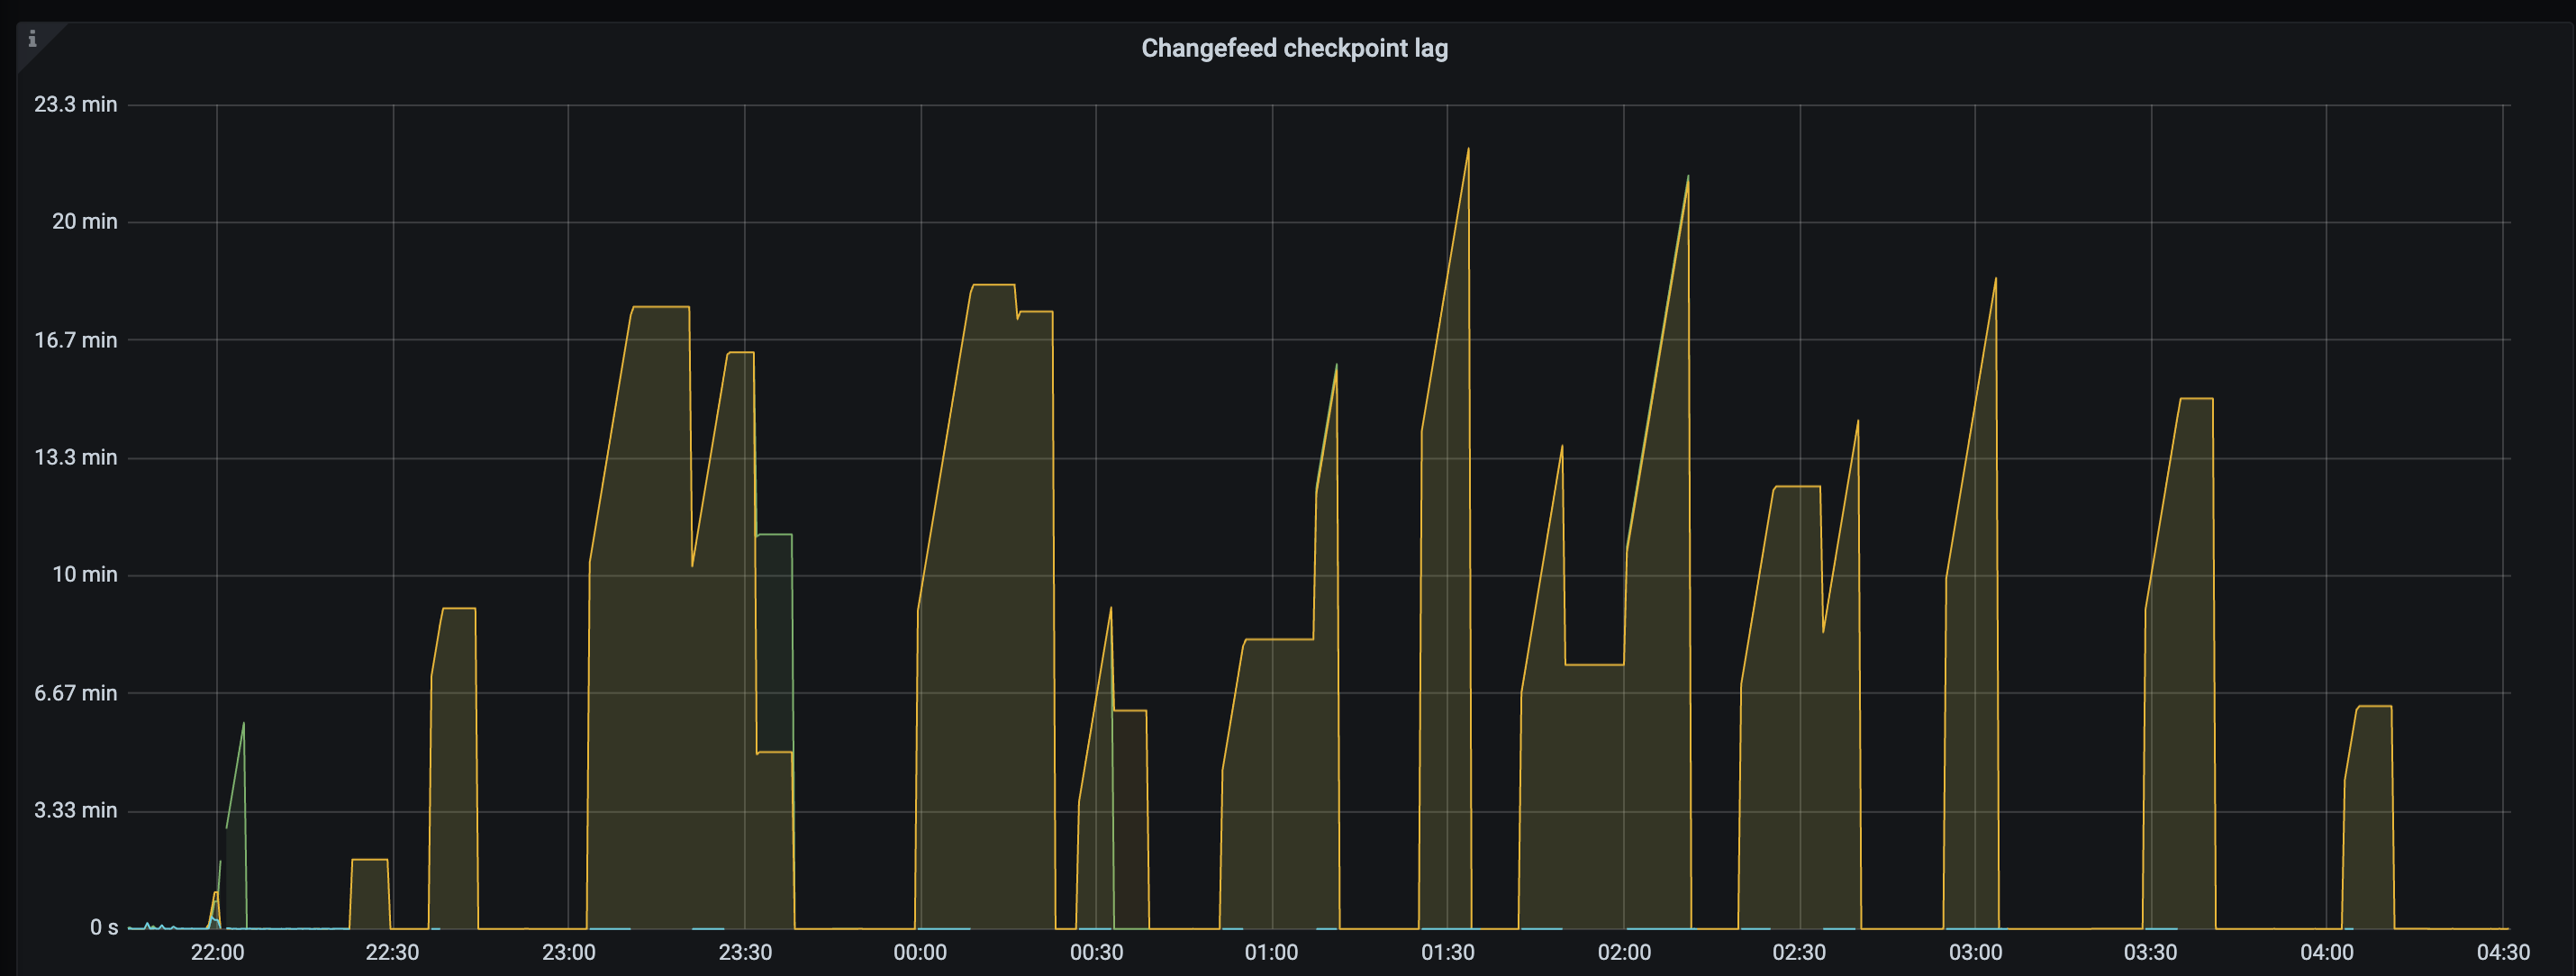The width and height of the screenshot is (2576, 976).
Task: Select the orange lag series line
Action: (660, 308)
